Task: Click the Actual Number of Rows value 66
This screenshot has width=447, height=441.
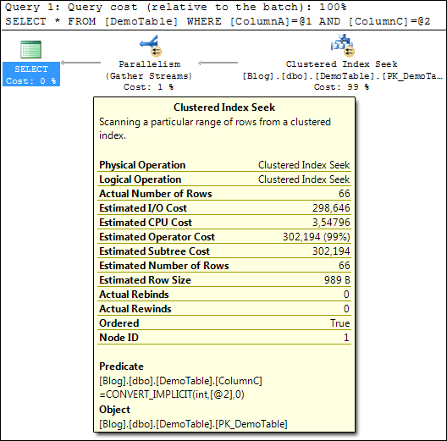Action: pyautogui.click(x=344, y=194)
